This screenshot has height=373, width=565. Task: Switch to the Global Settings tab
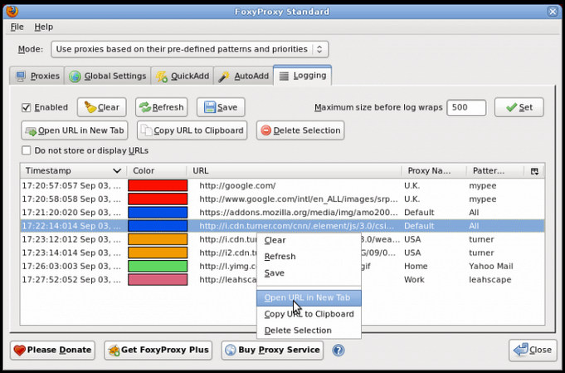108,76
